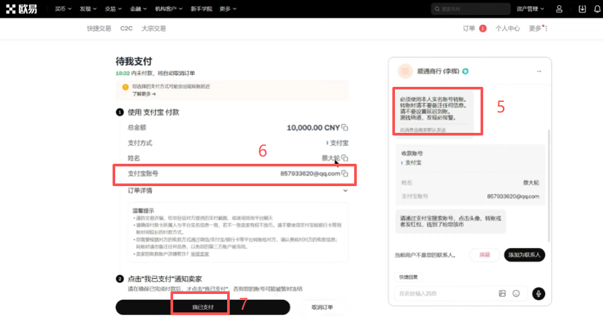The image size is (603, 317).
Task: Switch to the C2C tab
Action: point(126,28)
